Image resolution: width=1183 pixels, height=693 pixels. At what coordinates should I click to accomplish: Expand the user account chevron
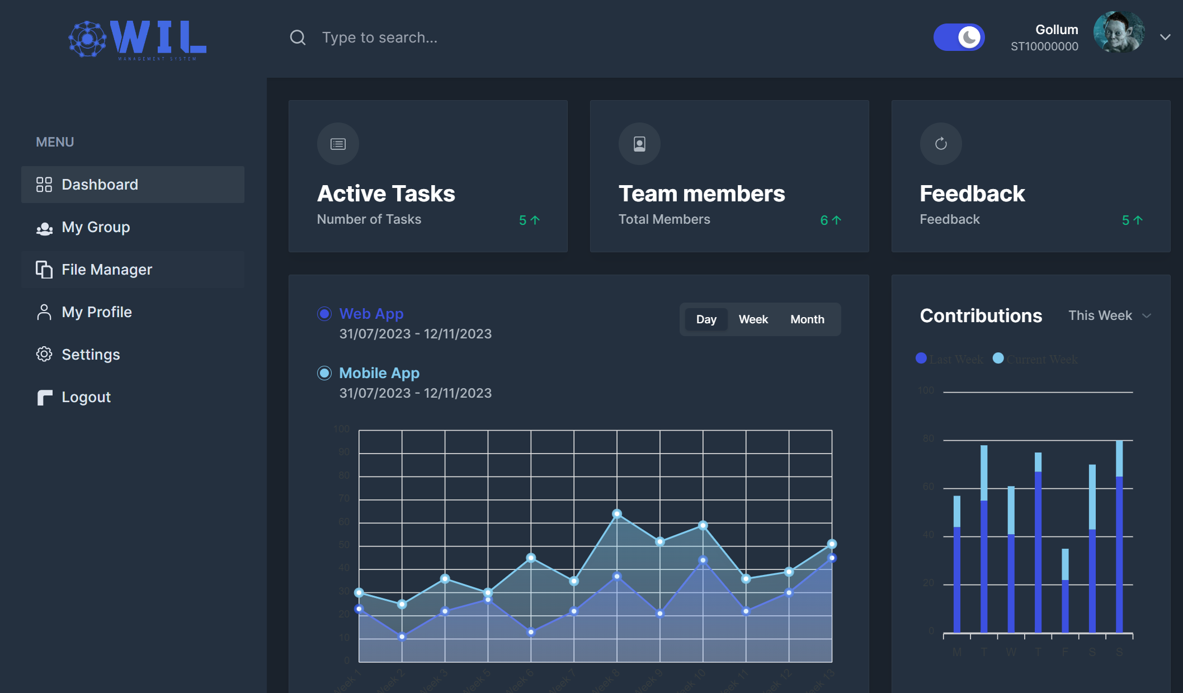tap(1165, 37)
